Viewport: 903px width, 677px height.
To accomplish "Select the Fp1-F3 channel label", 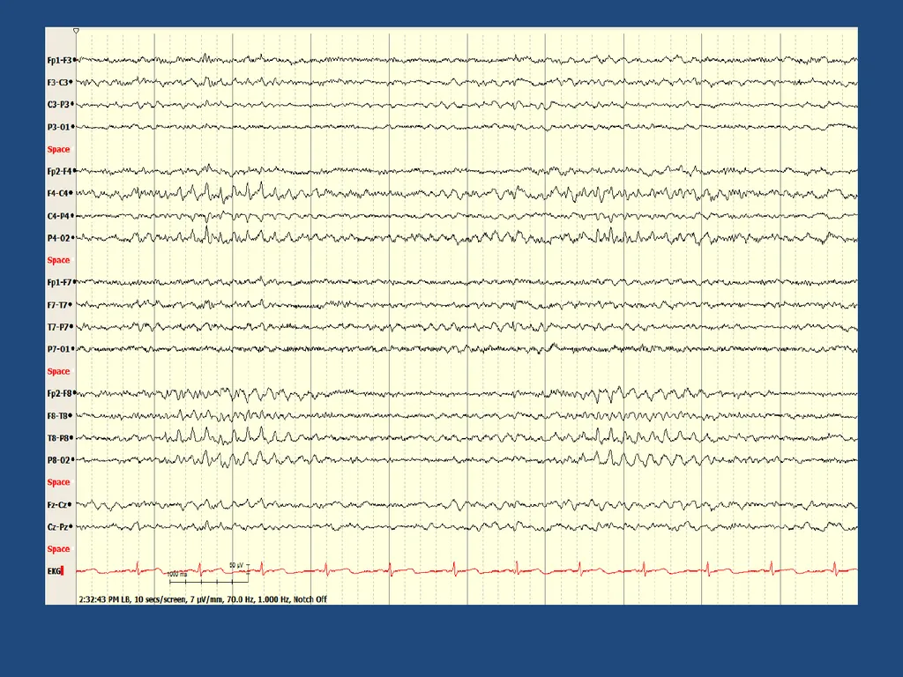I will coord(59,61).
